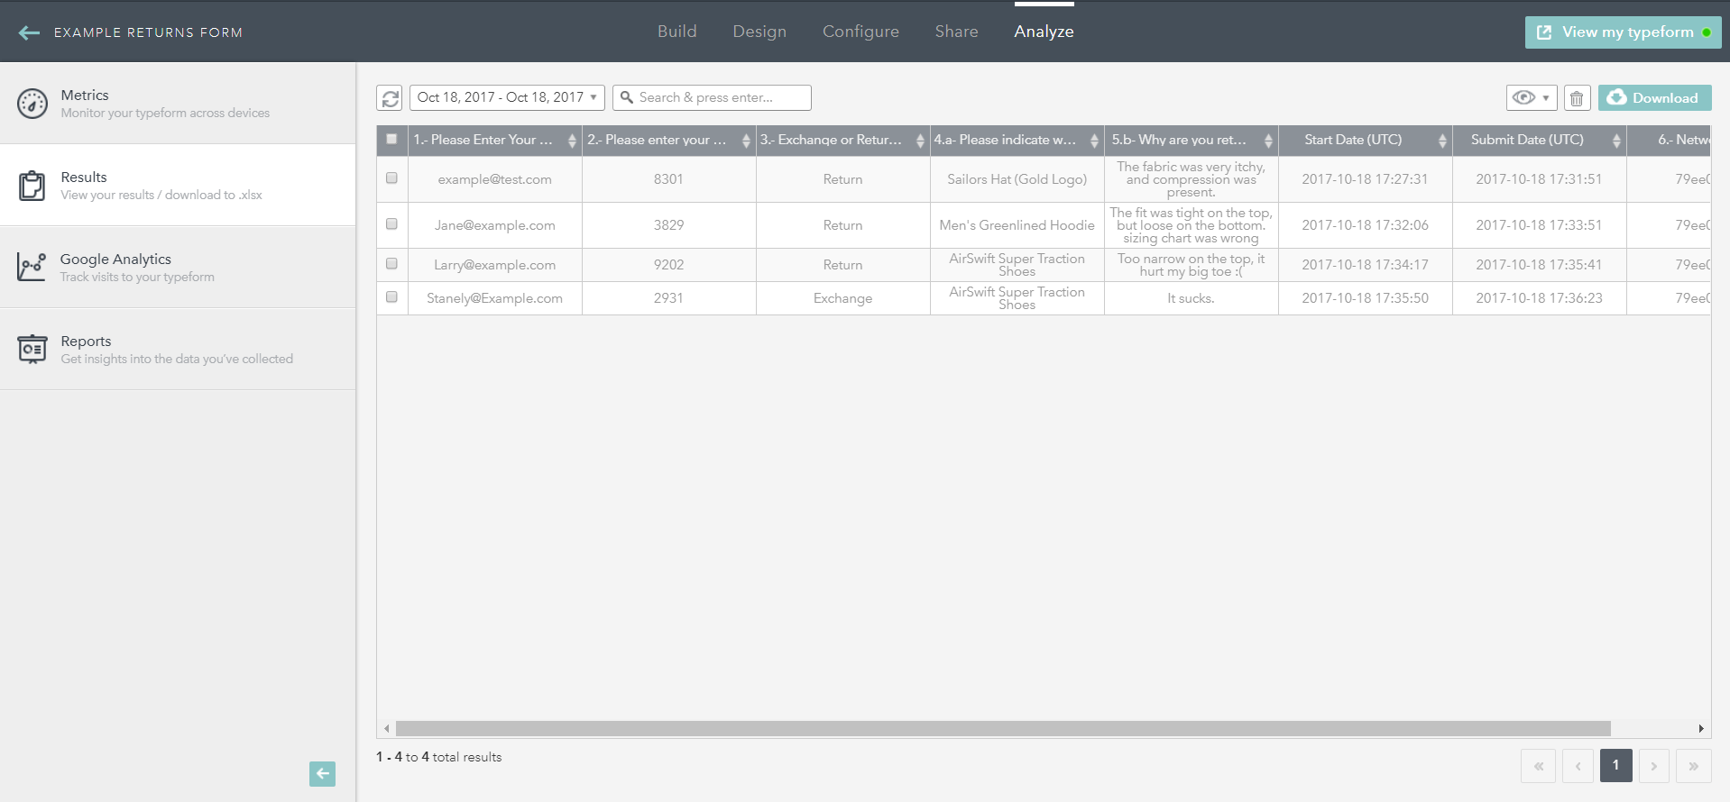Open Metrics via the gauge icon
The image size is (1730, 802).
click(x=32, y=104)
